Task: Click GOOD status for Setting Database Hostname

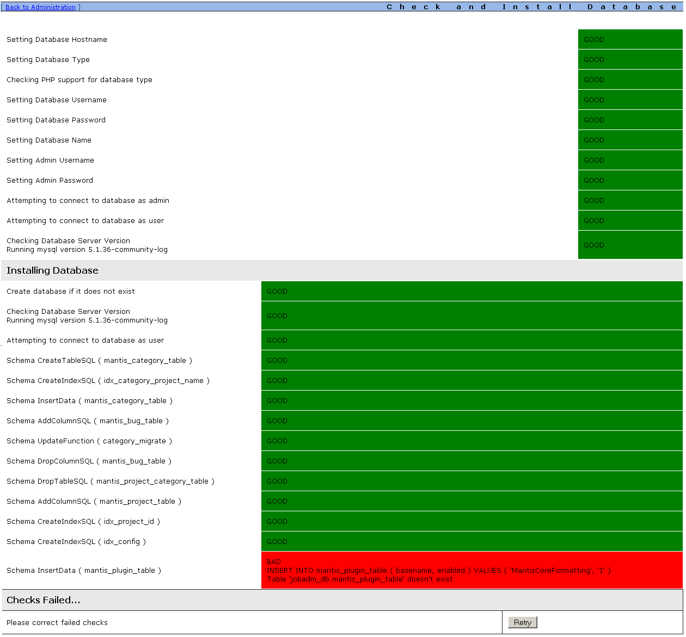Action: 630,39
